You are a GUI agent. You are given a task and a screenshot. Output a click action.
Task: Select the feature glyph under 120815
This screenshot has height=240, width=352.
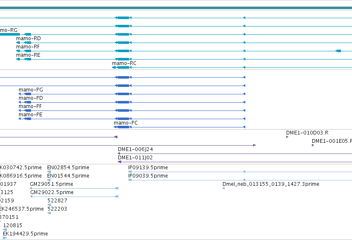[x=5, y=230]
